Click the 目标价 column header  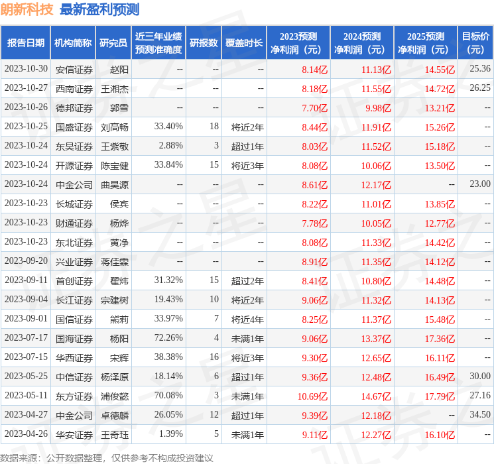pos(475,43)
